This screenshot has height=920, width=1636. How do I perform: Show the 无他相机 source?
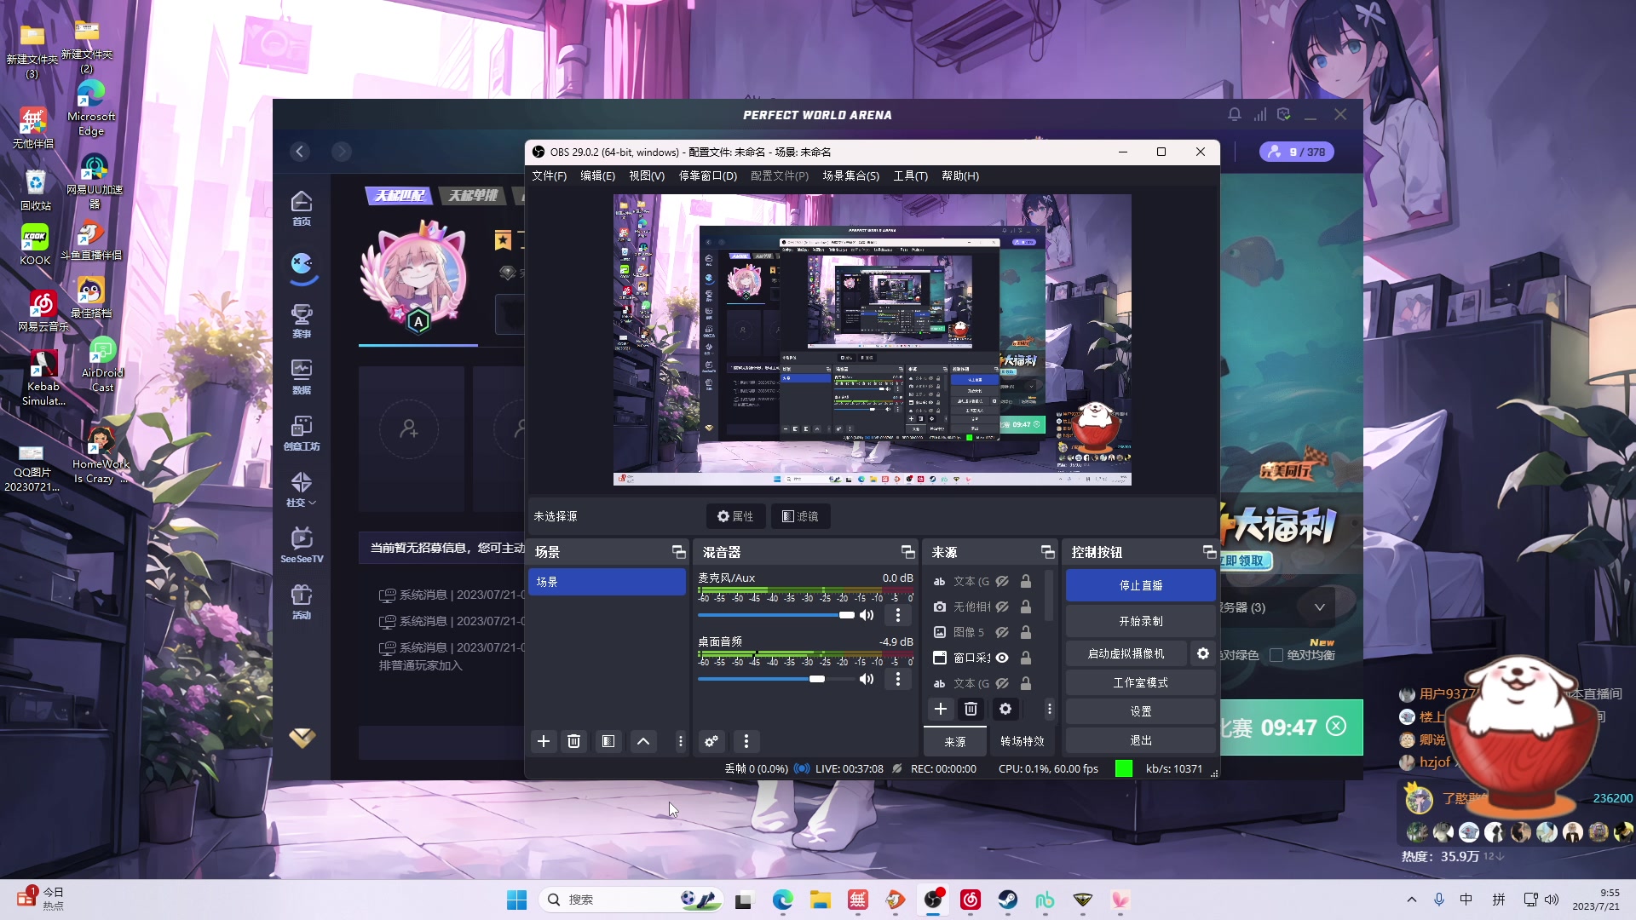point(1002,607)
